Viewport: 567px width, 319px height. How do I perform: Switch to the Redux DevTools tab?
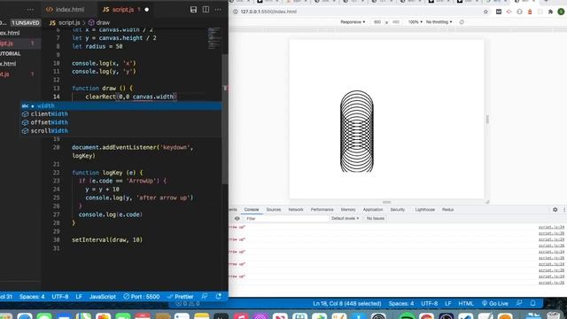[x=447, y=209]
